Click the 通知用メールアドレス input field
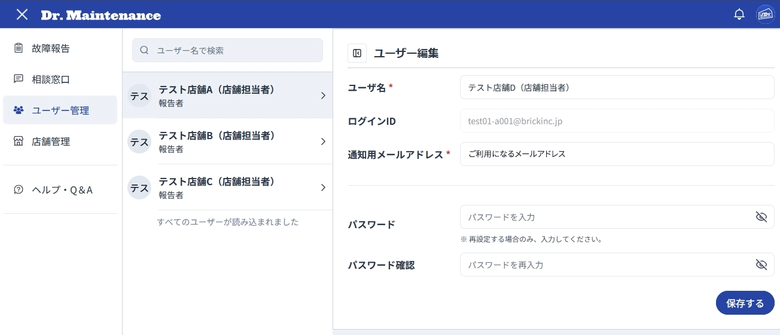 (x=617, y=154)
